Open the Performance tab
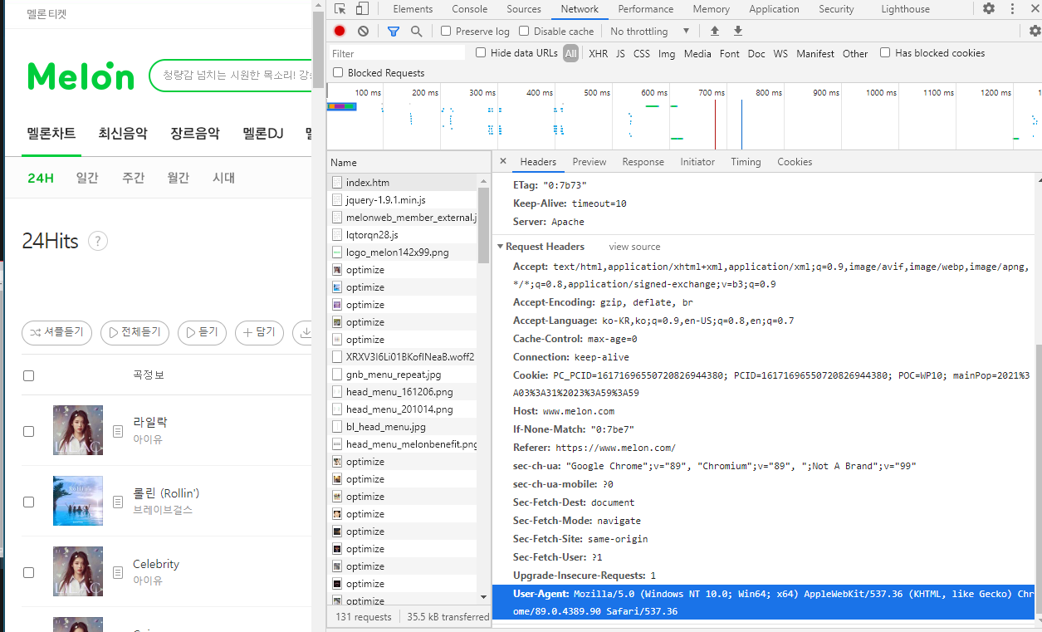 coord(646,9)
